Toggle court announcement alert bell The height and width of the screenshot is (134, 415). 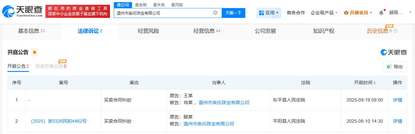point(35,53)
